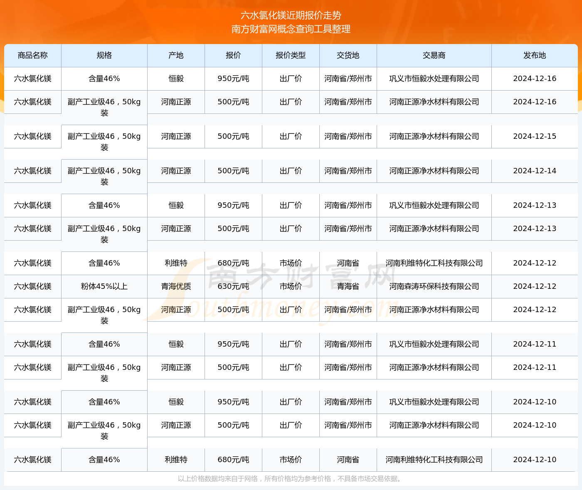Viewport: 582px width, 490px height.
Task: Click the 交货地 column header
Action: click(x=348, y=55)
